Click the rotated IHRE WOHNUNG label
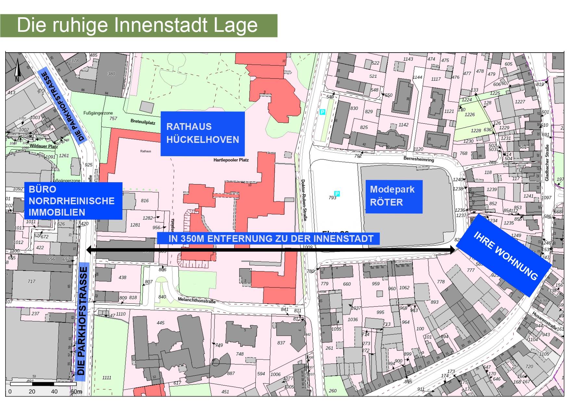 pos(505,256)
